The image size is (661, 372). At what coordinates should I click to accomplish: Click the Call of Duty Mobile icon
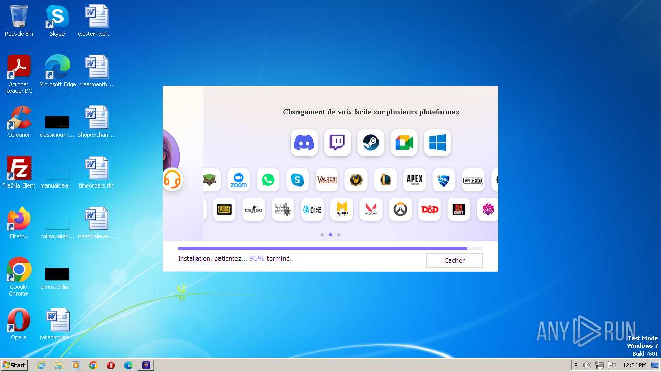click(x=342, y=209)
